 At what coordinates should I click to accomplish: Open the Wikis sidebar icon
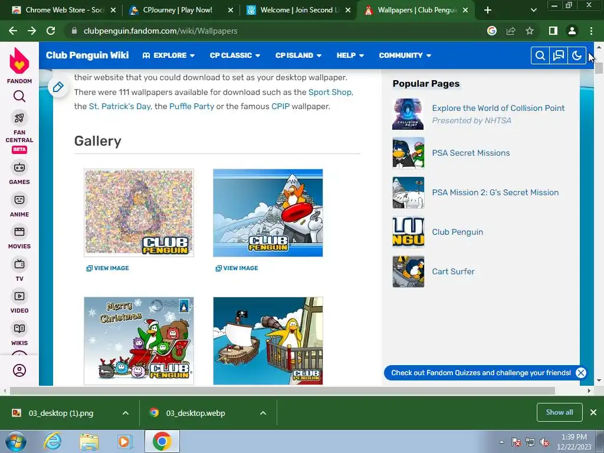pyautogui.click(x=19, y=329)
